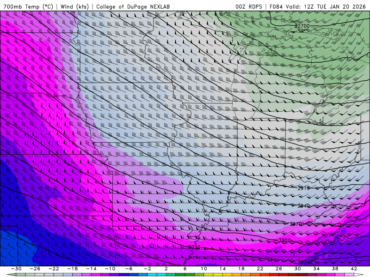This screenshot has height=277, width=370.
Task: Click the -10 color scale label
Action: (110, 269)
